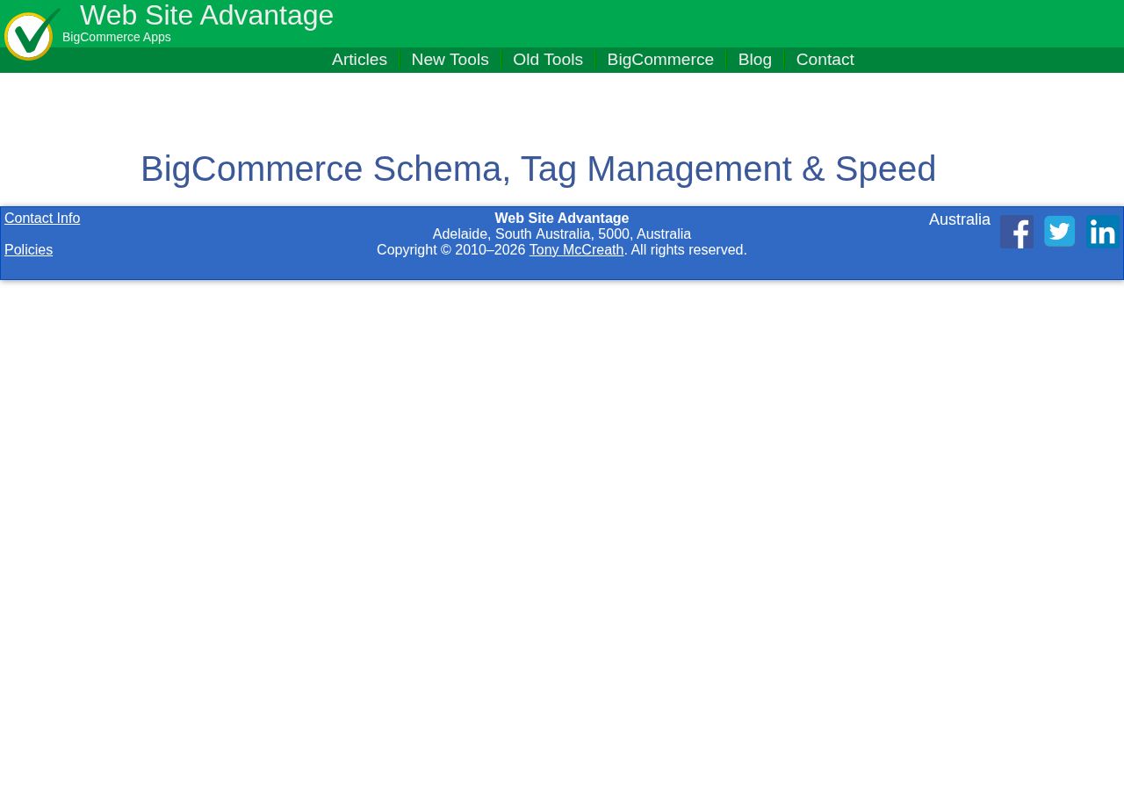Open the LinkedIn social icon
Viewport: 1124px width, 790px height.
point(1103,232)
